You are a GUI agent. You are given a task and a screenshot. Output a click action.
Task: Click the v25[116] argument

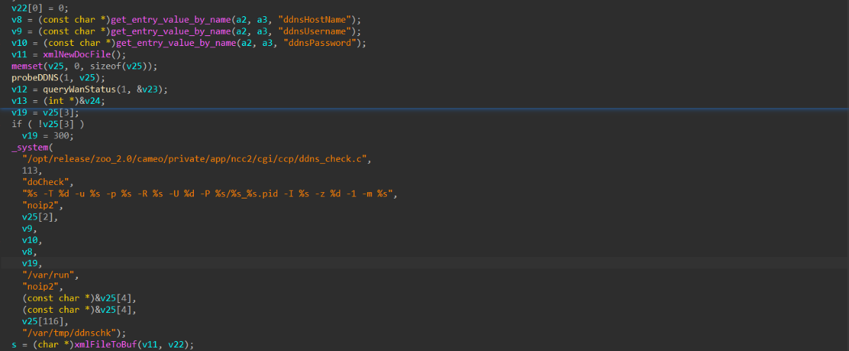[x=42, y=321]
